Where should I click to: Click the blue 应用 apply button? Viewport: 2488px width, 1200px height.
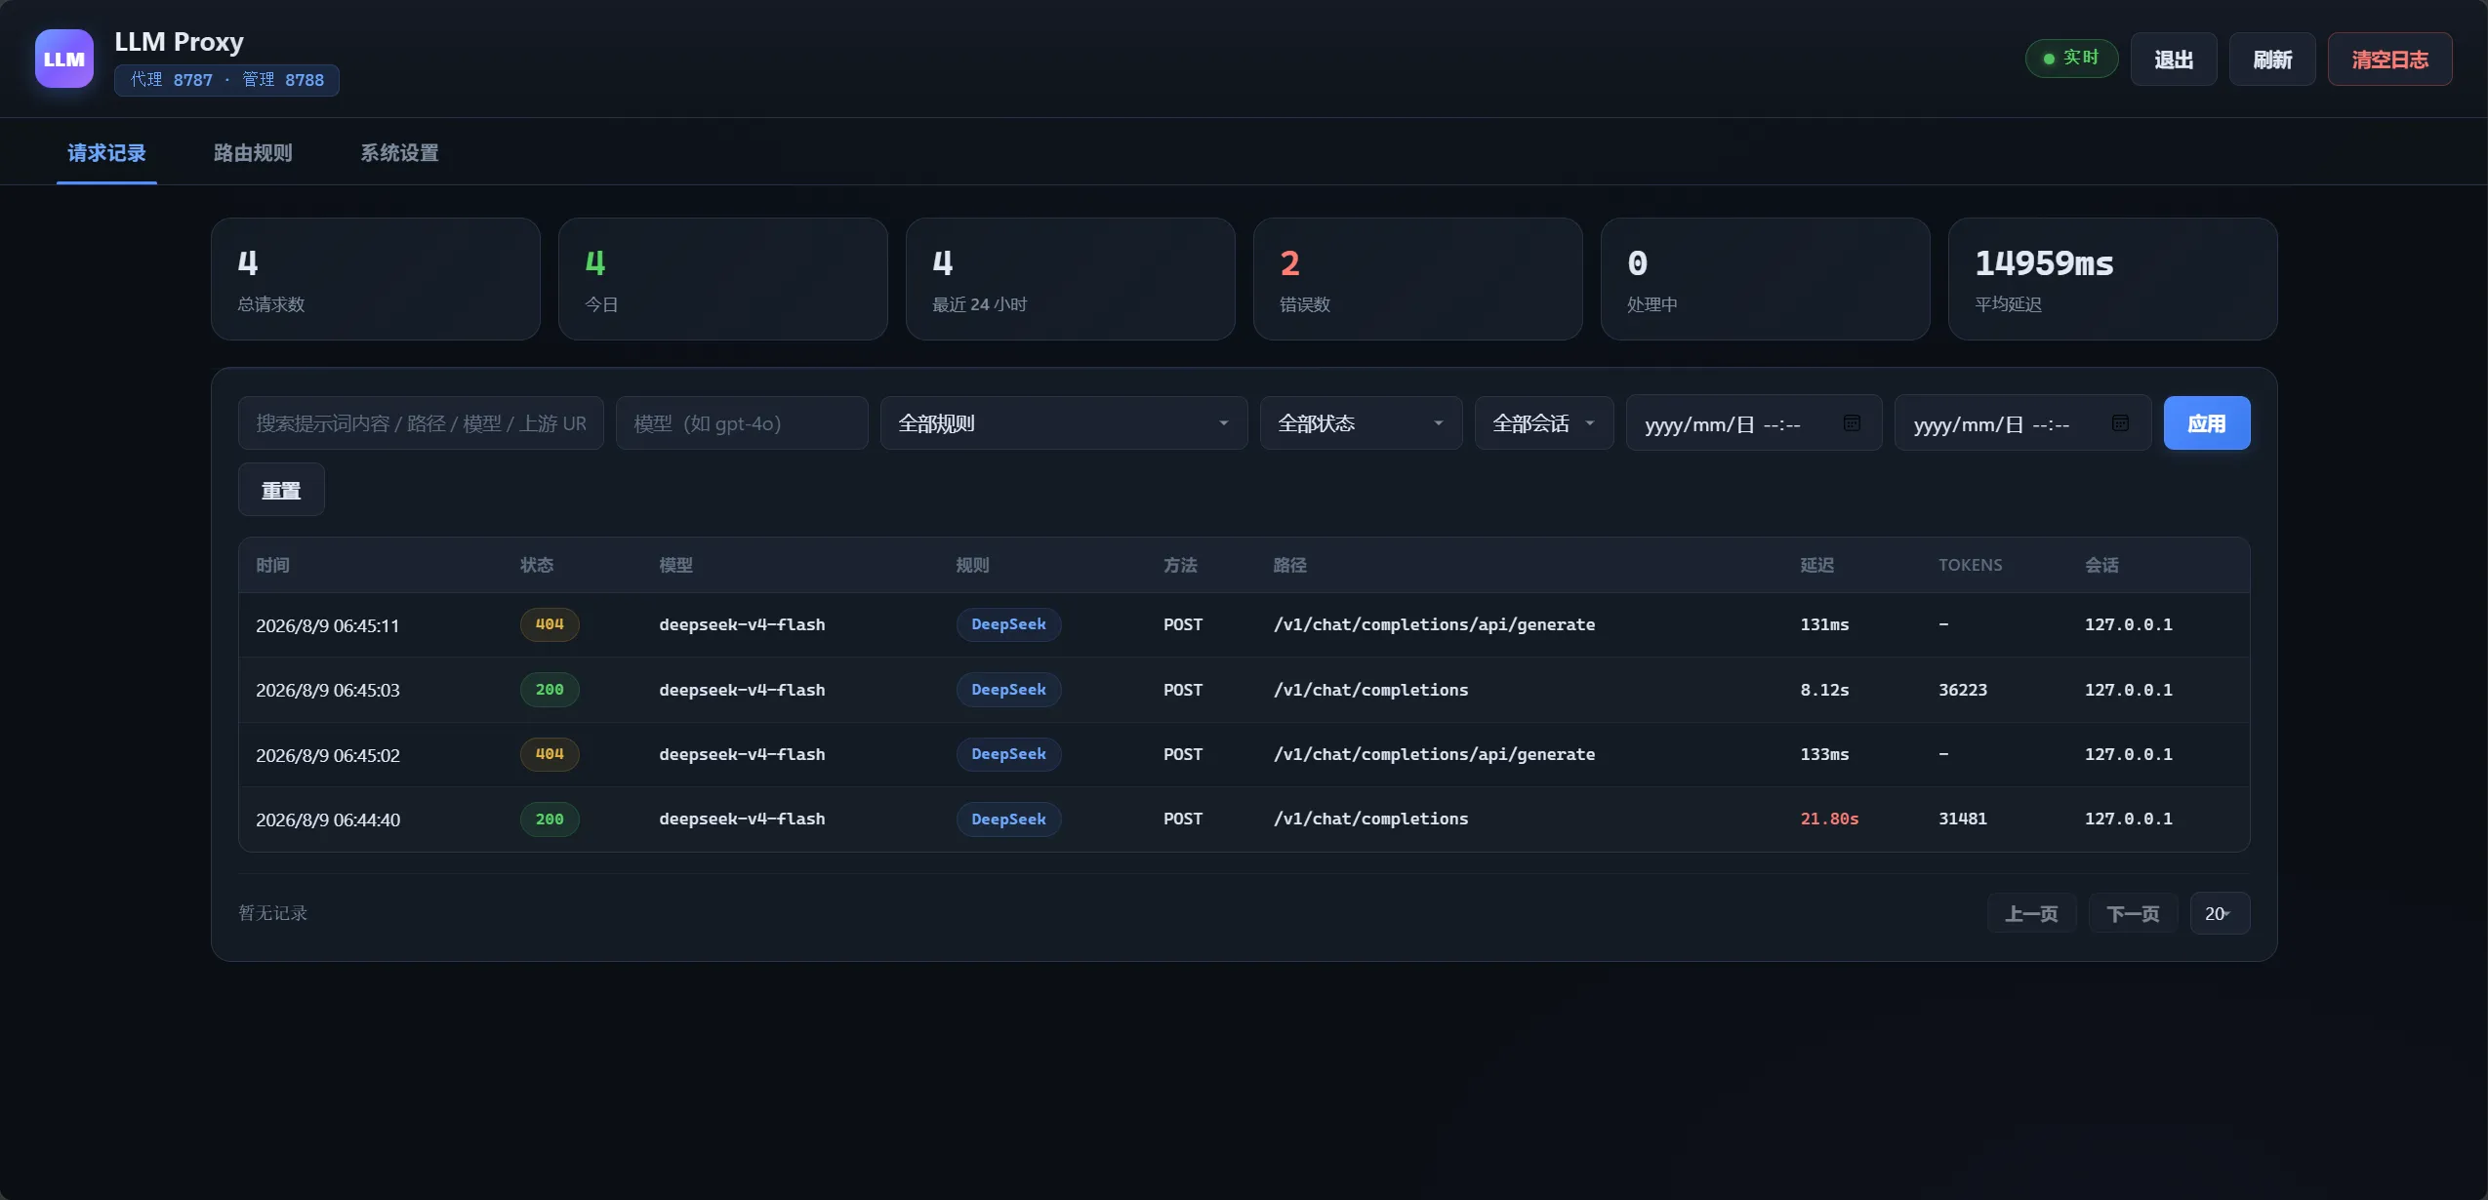[x=2207, y=423]
